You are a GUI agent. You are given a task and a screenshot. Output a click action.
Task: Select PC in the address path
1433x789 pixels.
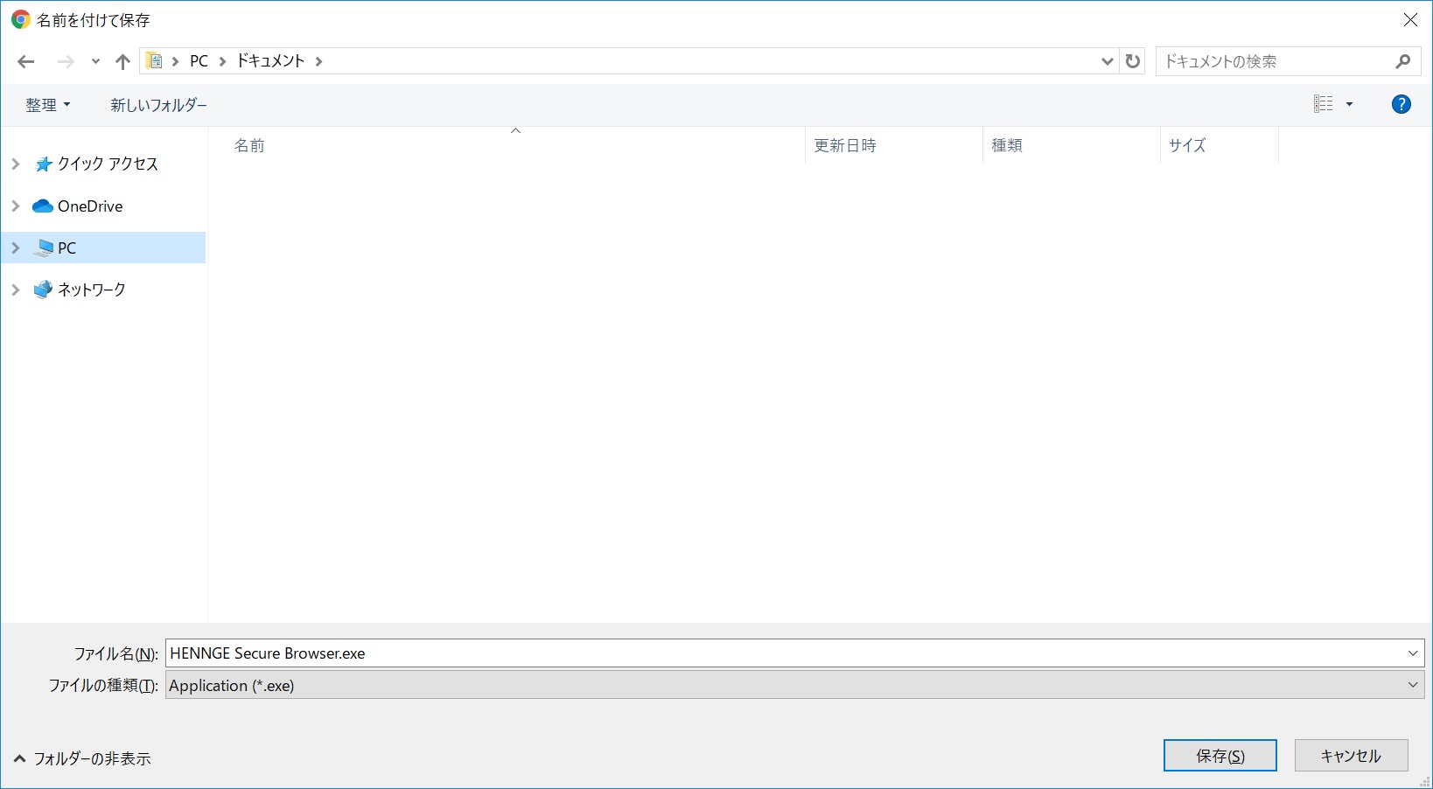[x=199, y=61]
